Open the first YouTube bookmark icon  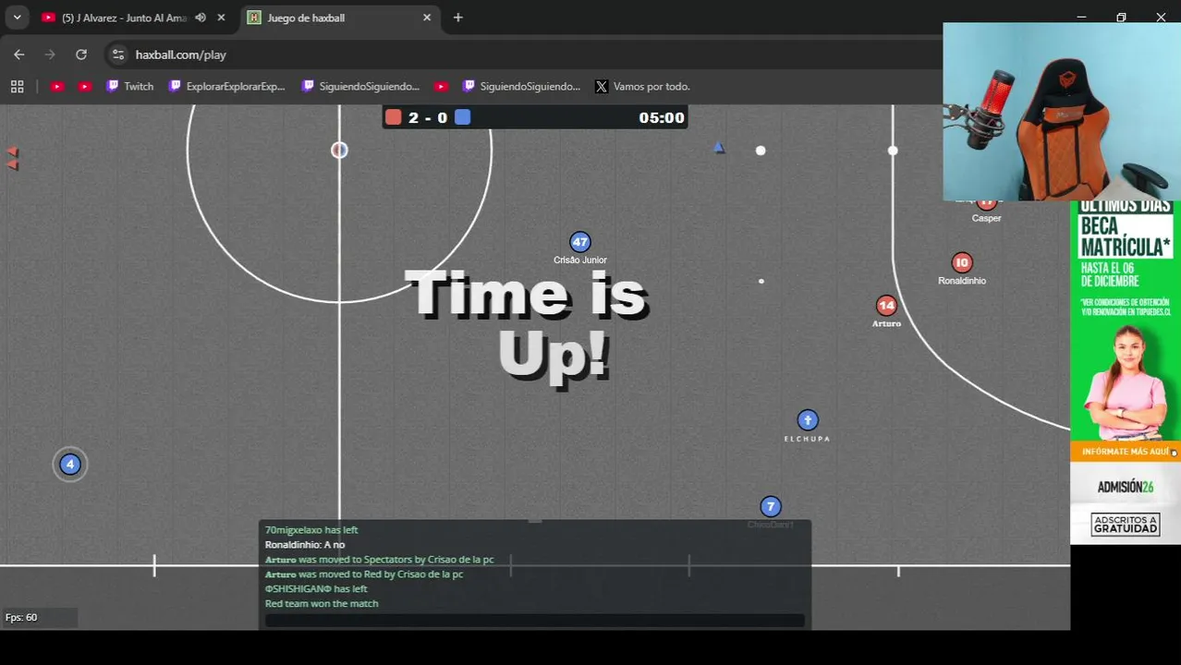point(57,86)
